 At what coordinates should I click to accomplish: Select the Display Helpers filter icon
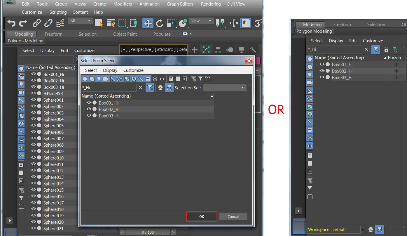[113, 79]
